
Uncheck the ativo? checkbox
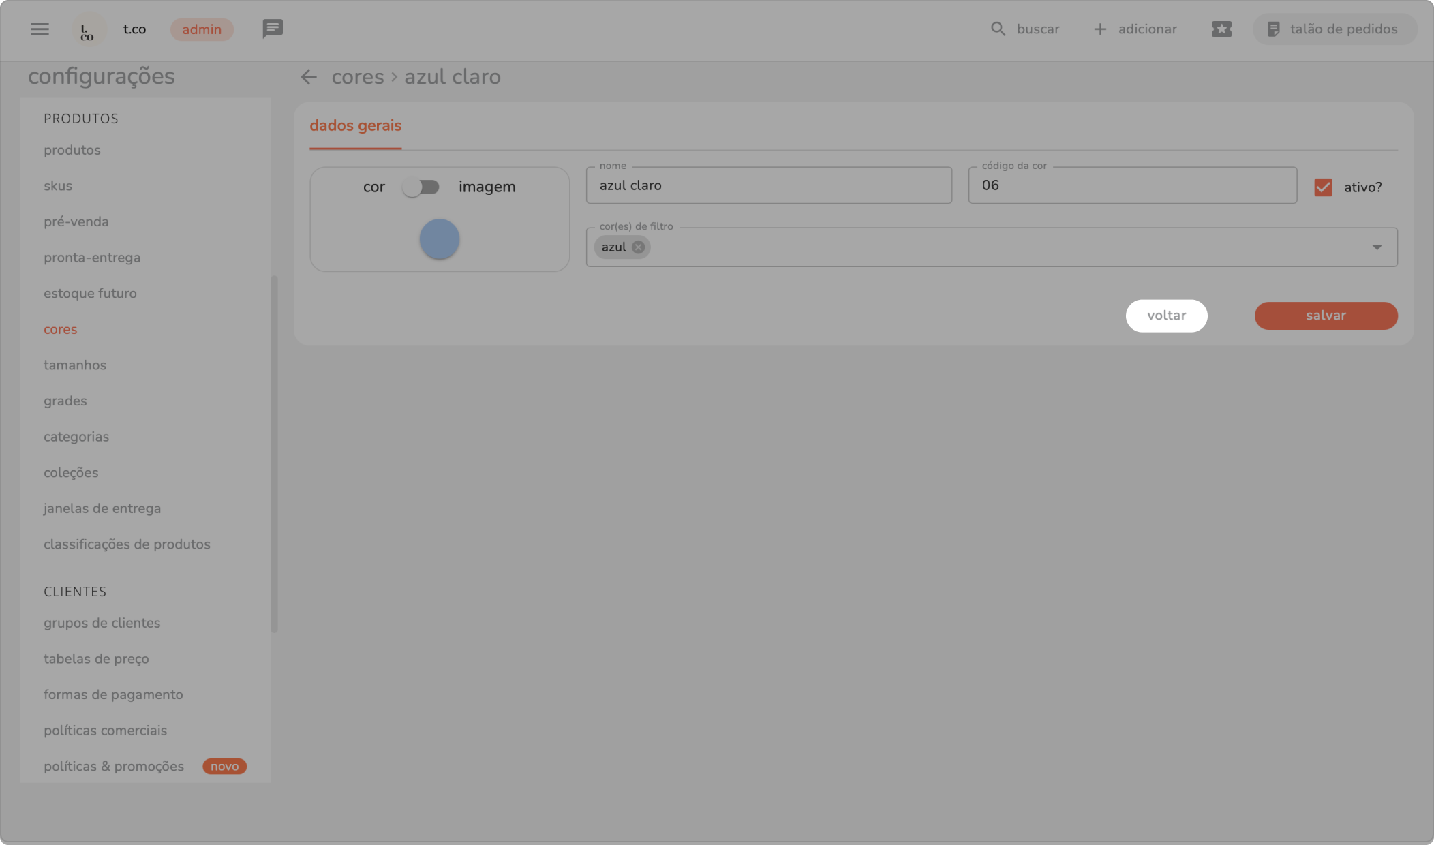pyautogui.click(x=1323, y=187)
